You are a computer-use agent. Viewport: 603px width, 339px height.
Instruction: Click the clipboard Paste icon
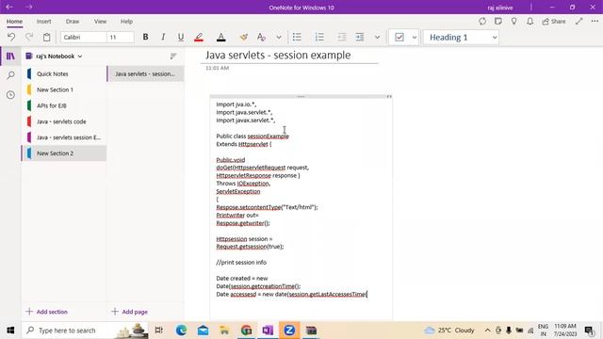click(x=46, y=37)
